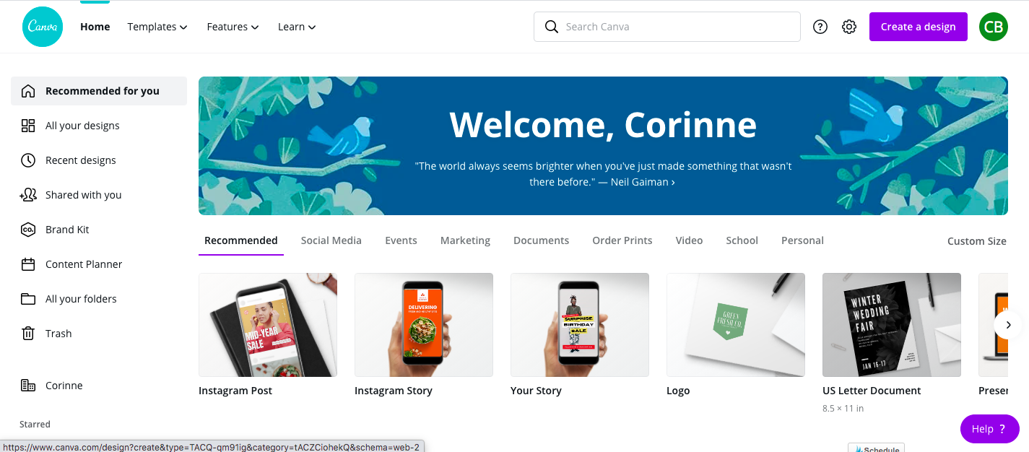
Task: Click the Create a design button
Action: click(919, 27)
